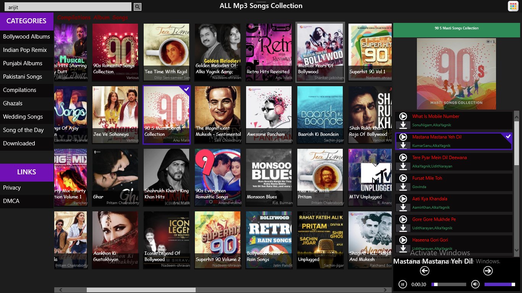Open the Awesome Pancham album
Screen dimensions: 522x293
coord(269,115)
